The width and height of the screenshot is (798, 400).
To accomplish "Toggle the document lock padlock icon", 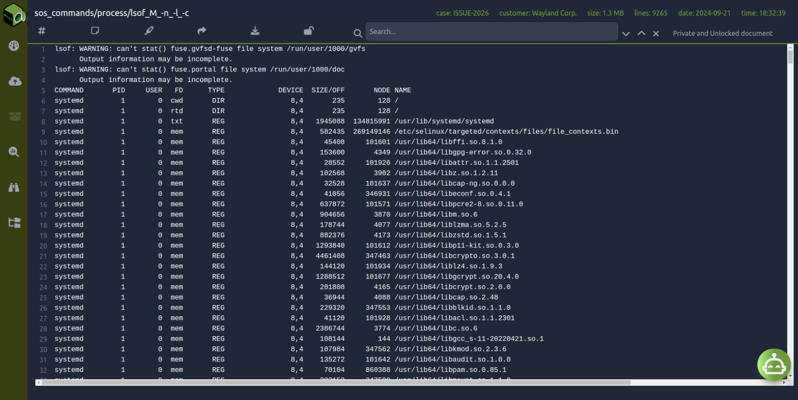I will (x=308, y=31).
